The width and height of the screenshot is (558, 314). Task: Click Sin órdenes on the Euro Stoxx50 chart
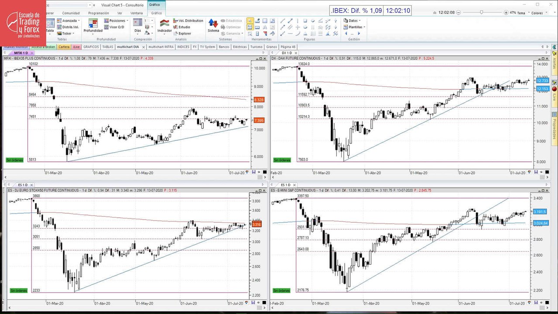[x=18, y=290]
